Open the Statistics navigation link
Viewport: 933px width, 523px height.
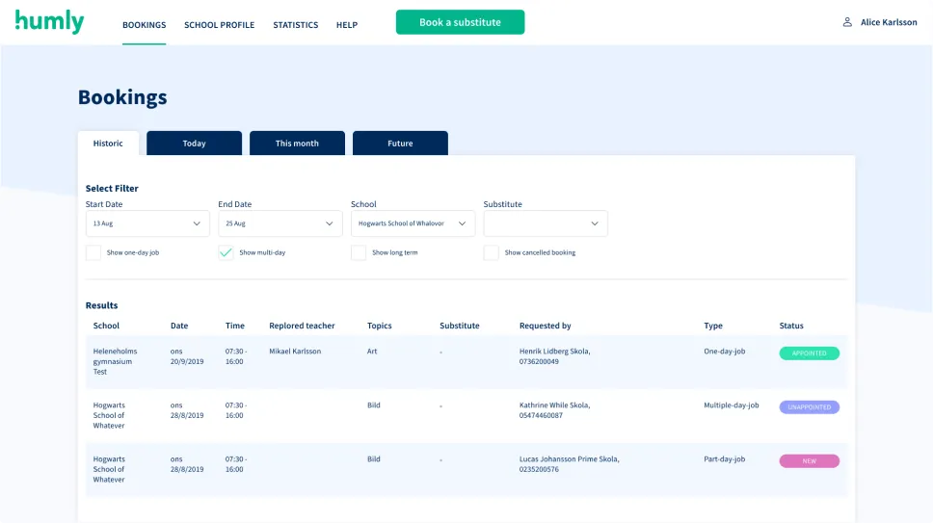click(295, 25)
